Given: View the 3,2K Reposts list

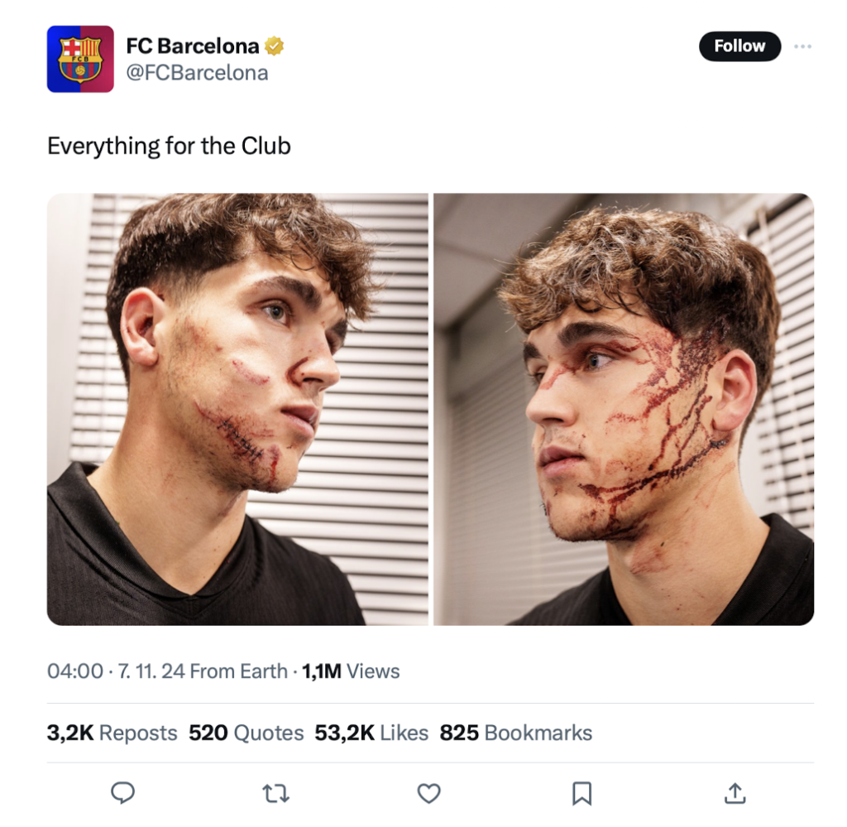Looking at the screenshot, I should click(x=112, y=733).
